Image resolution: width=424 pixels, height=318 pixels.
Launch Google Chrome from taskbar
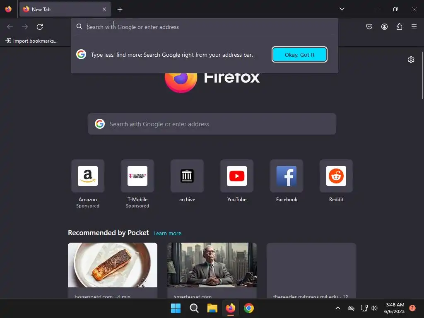[x=249, y=308]
